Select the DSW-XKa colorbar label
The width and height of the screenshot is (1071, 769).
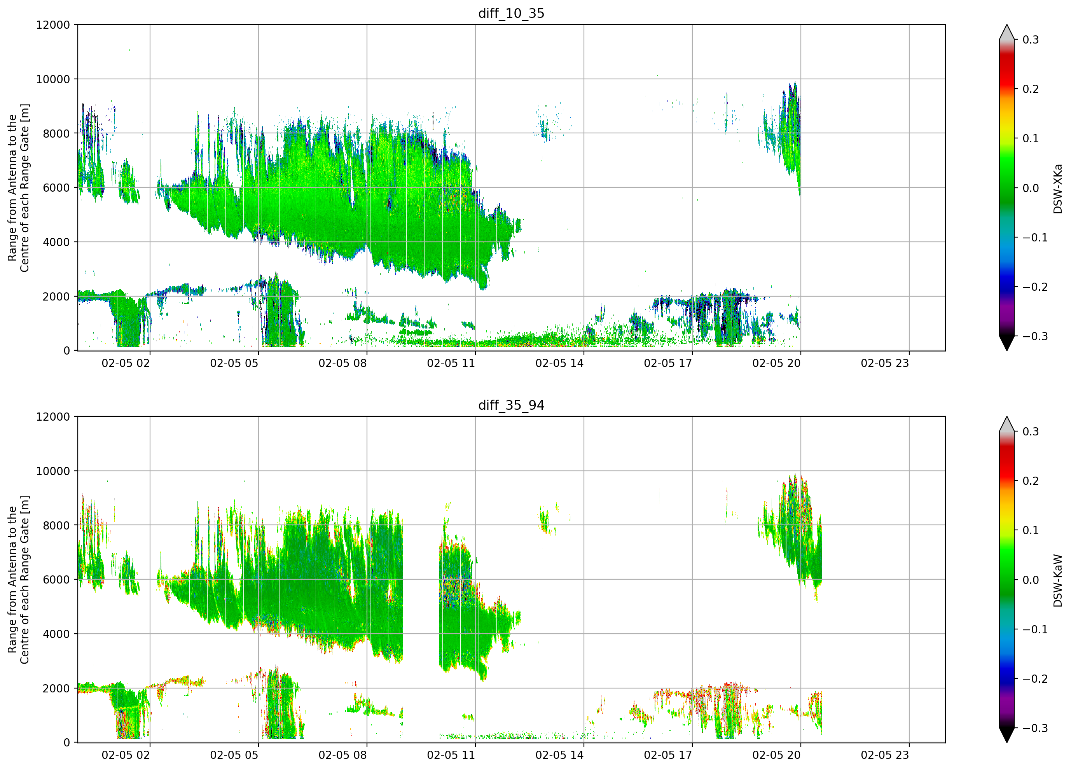pyautogui.click(x=1057, y=189)
